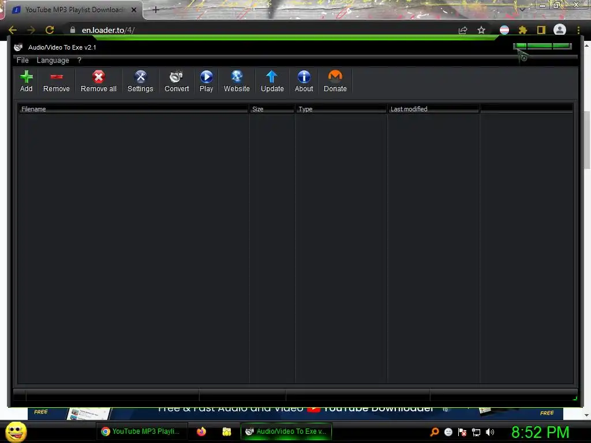Click the Donate Monero icon

click(335, 77)
